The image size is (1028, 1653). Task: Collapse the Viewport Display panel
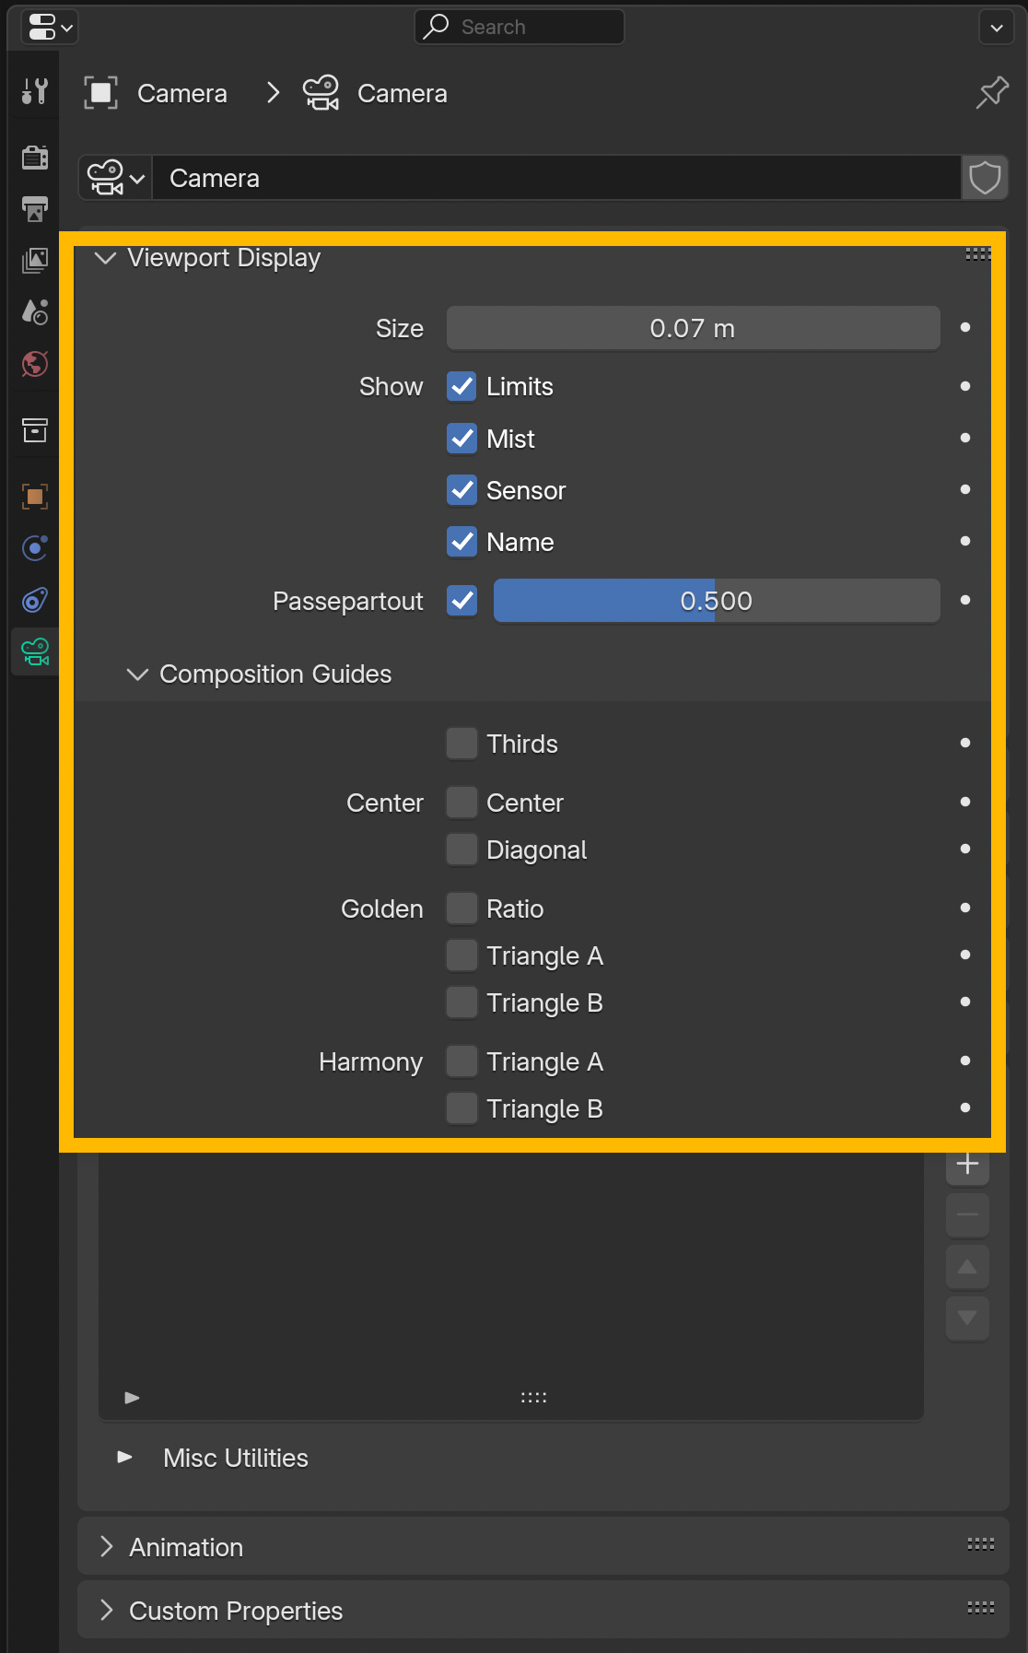click(106, 258)
